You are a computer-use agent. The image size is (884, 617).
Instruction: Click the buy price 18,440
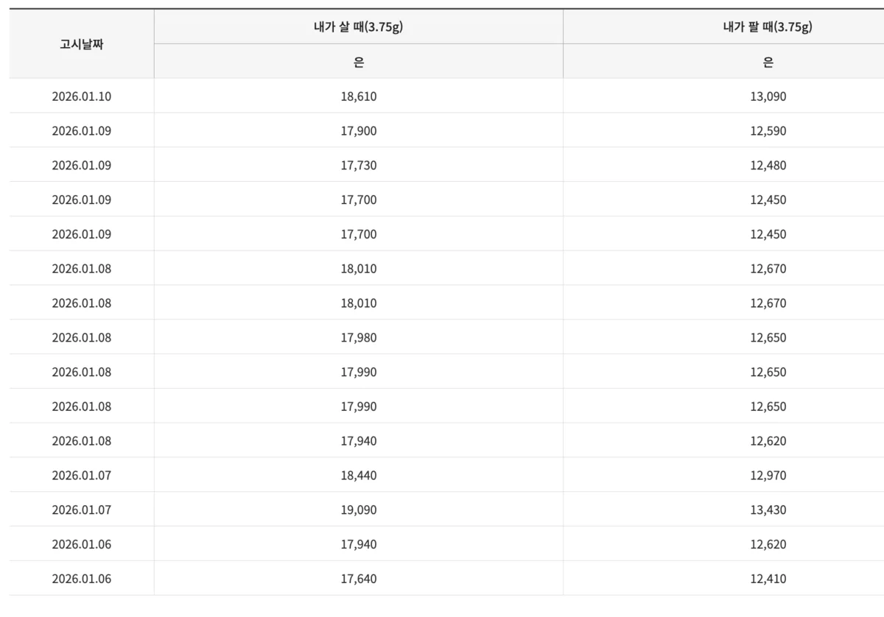358,476
